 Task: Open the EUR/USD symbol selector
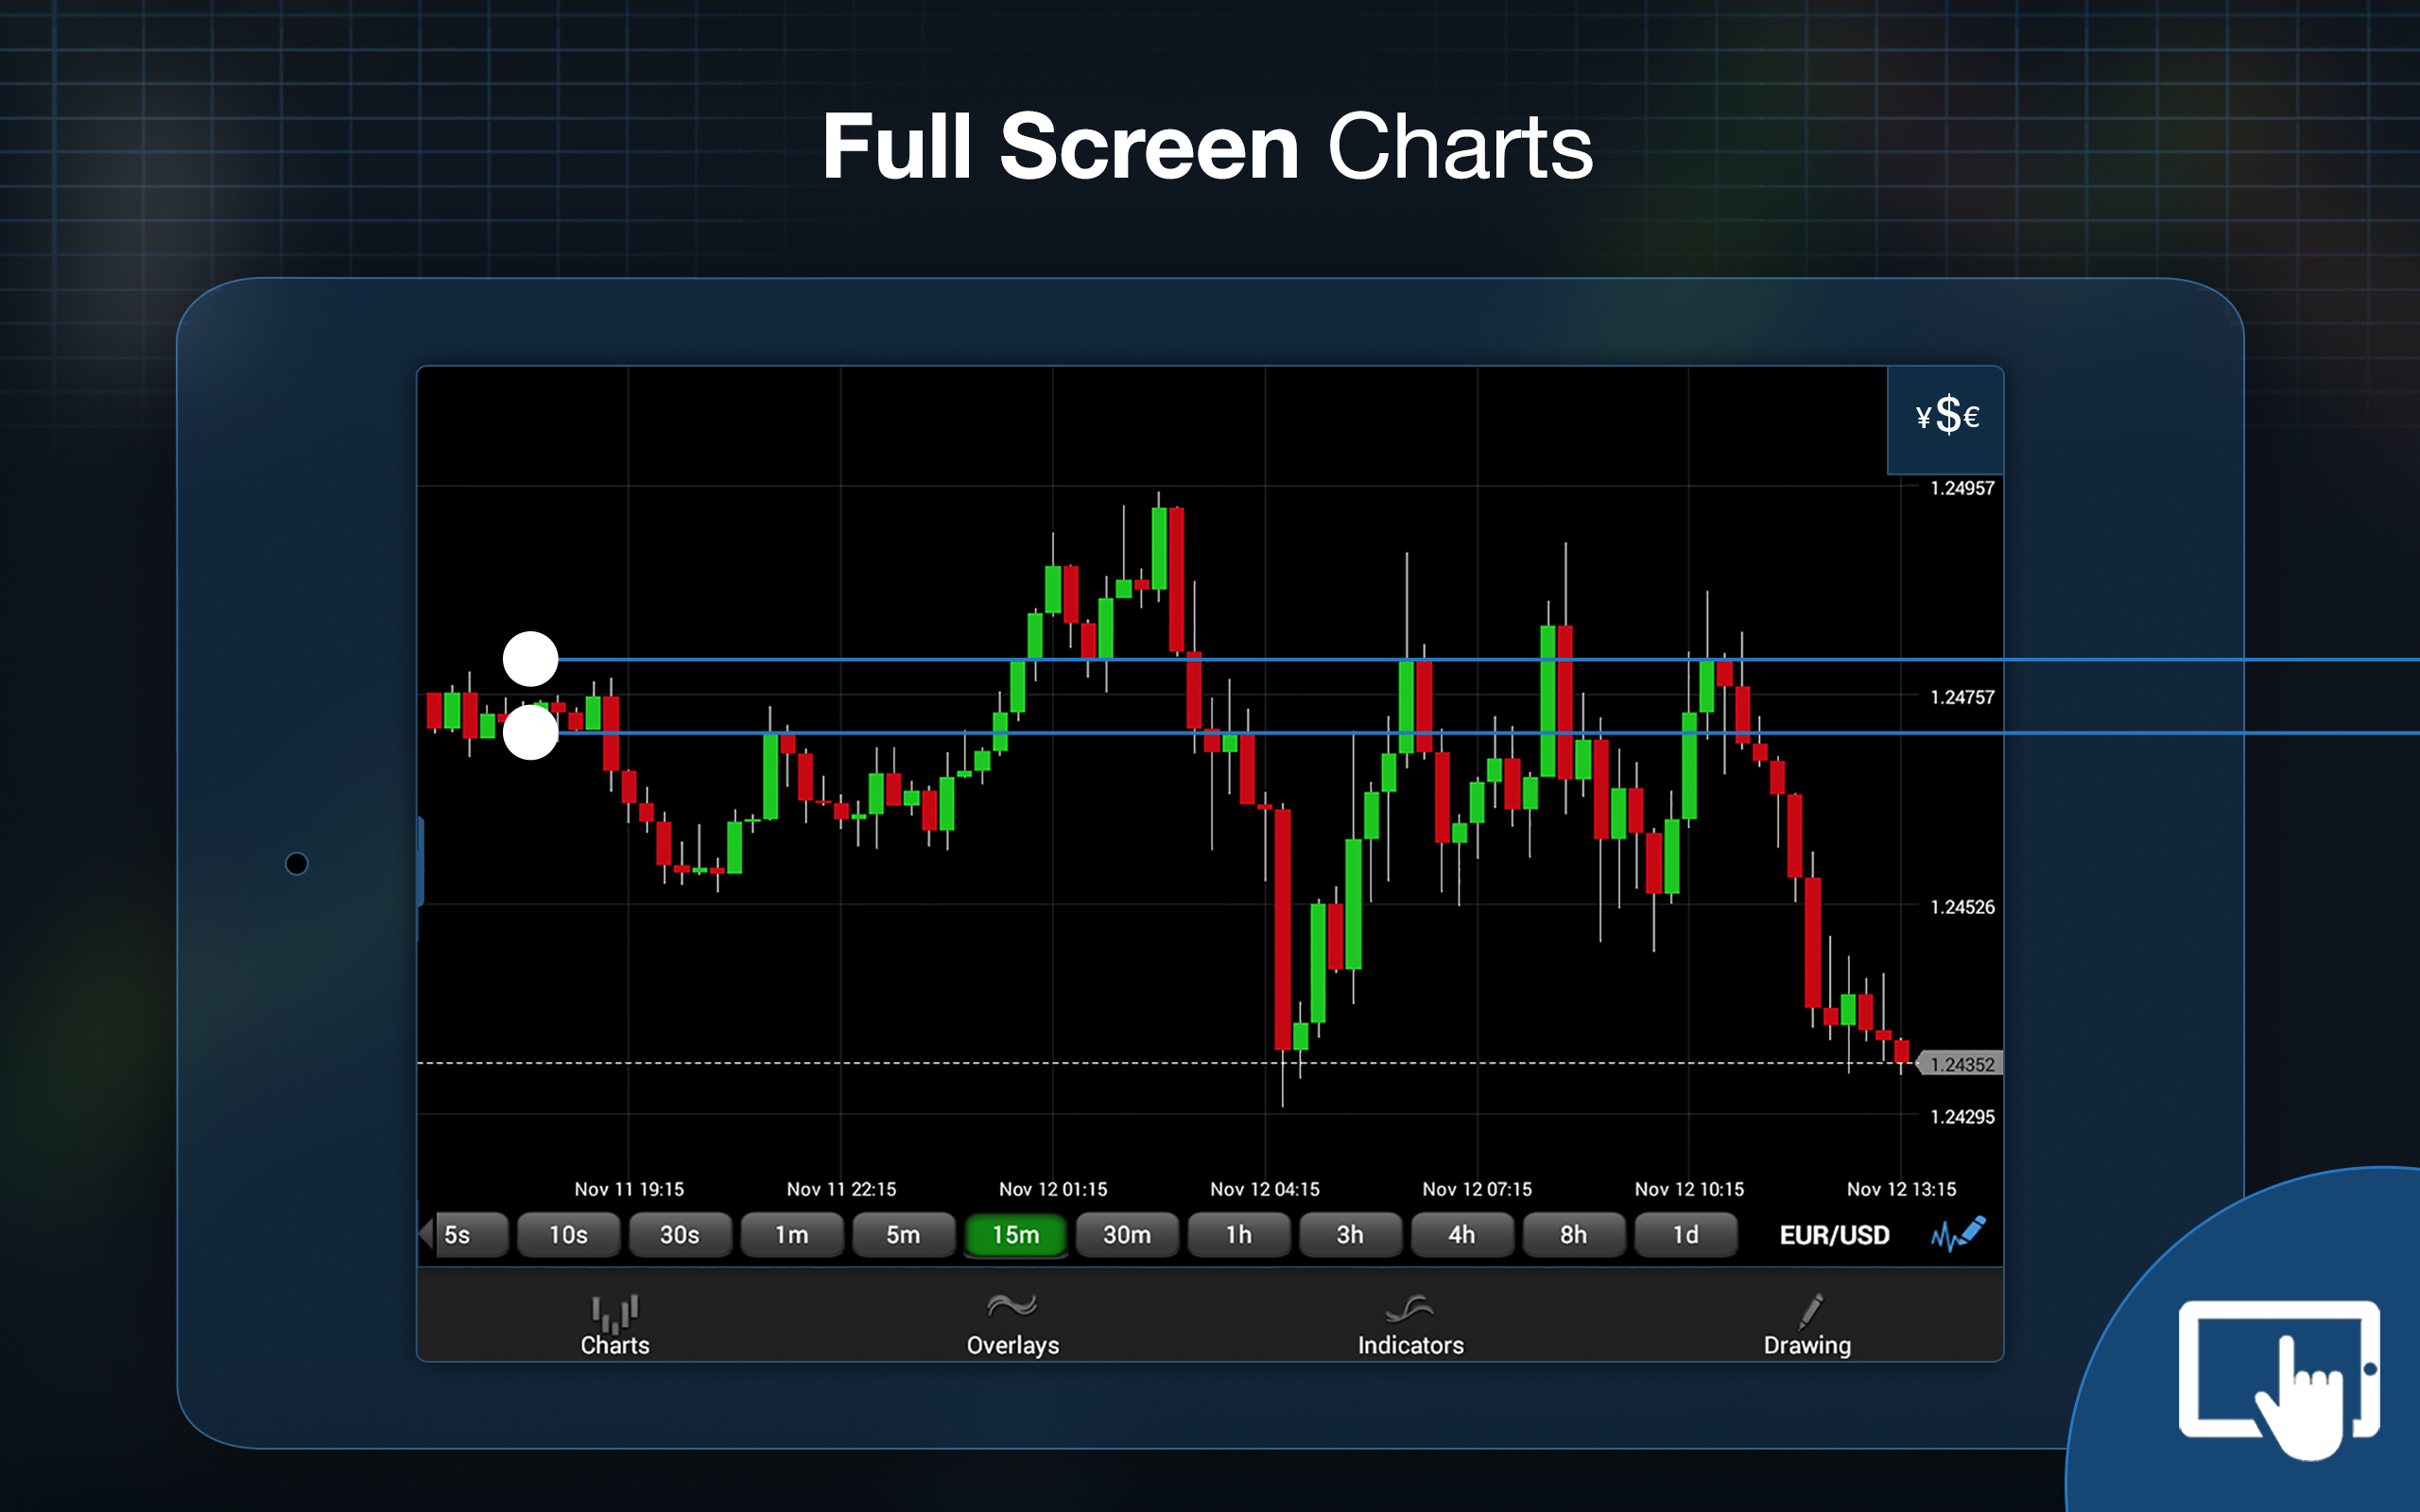coord(1834,1235)
